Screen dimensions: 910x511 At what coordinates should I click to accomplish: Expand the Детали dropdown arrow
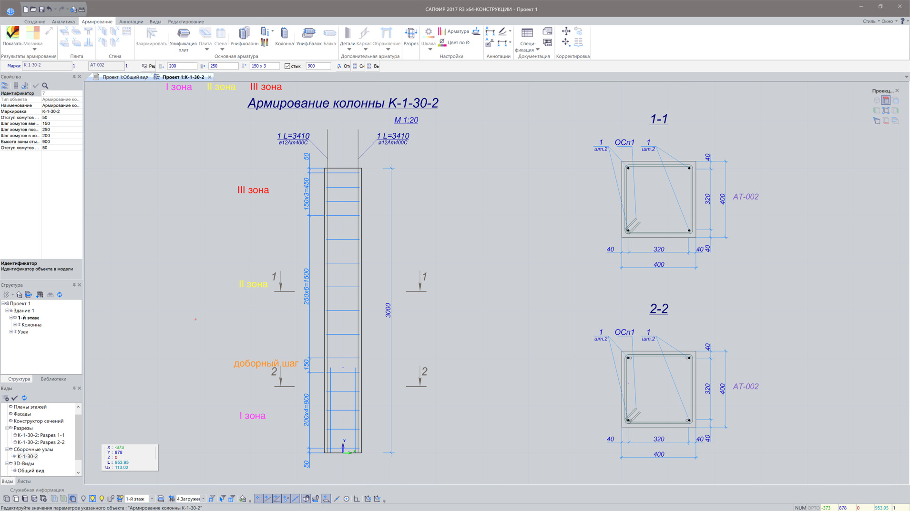pos(348,50)
